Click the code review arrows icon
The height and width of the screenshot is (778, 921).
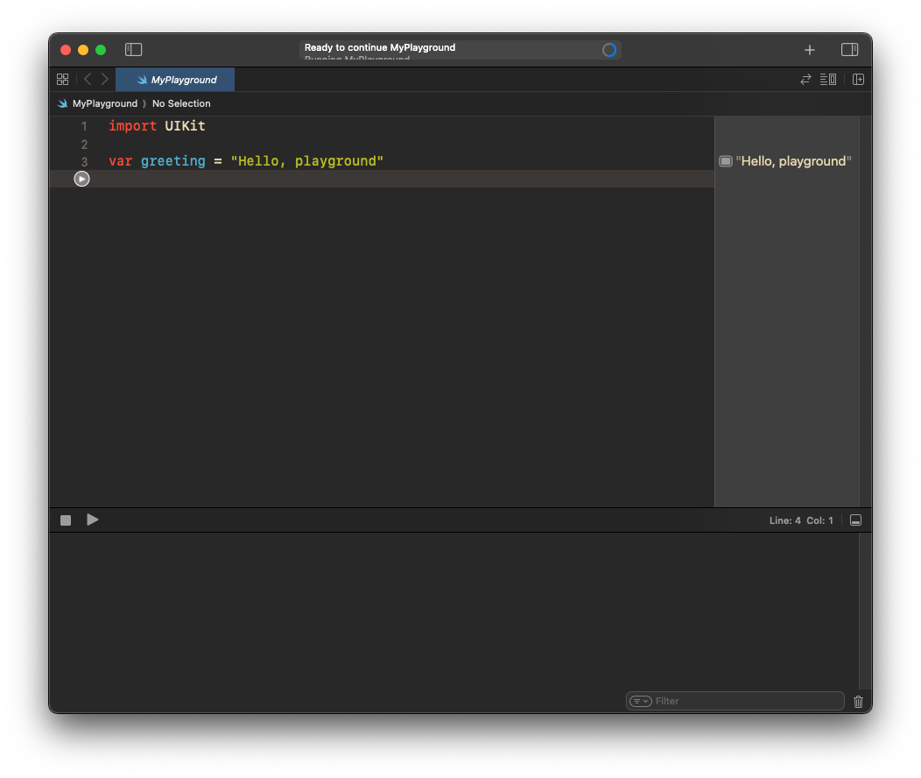click(805, 80)
